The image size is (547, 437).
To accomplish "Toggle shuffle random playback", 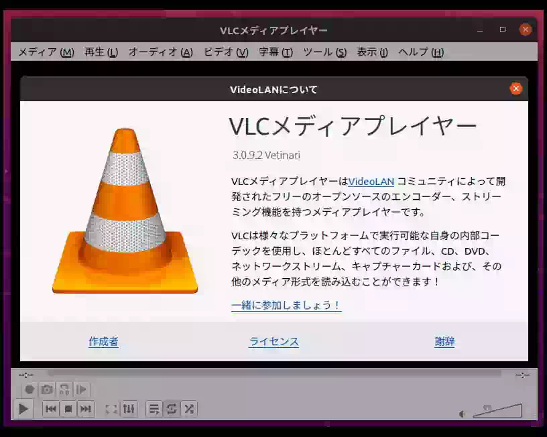I will pos(189,409).
